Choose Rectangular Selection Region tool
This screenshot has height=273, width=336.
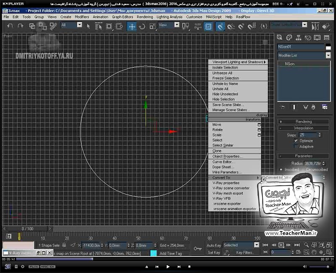(109, 26)
